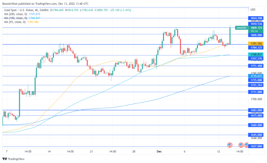Select the 1767.376 horizontal line price label

pyautogui.click(x=256, y=58)
